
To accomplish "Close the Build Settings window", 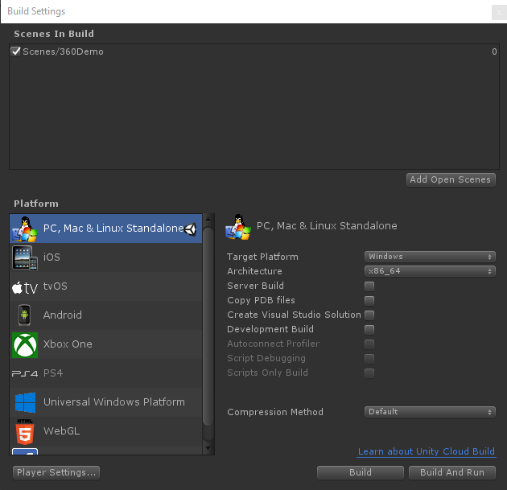I will [499, 13].
